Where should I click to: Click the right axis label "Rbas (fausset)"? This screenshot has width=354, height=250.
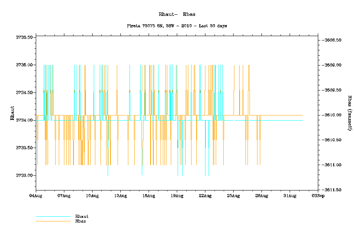click(x=350, y=113)
